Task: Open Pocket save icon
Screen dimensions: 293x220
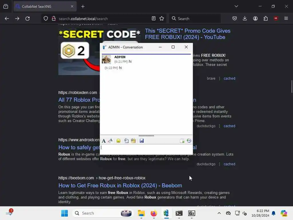Action: [235, 19]
